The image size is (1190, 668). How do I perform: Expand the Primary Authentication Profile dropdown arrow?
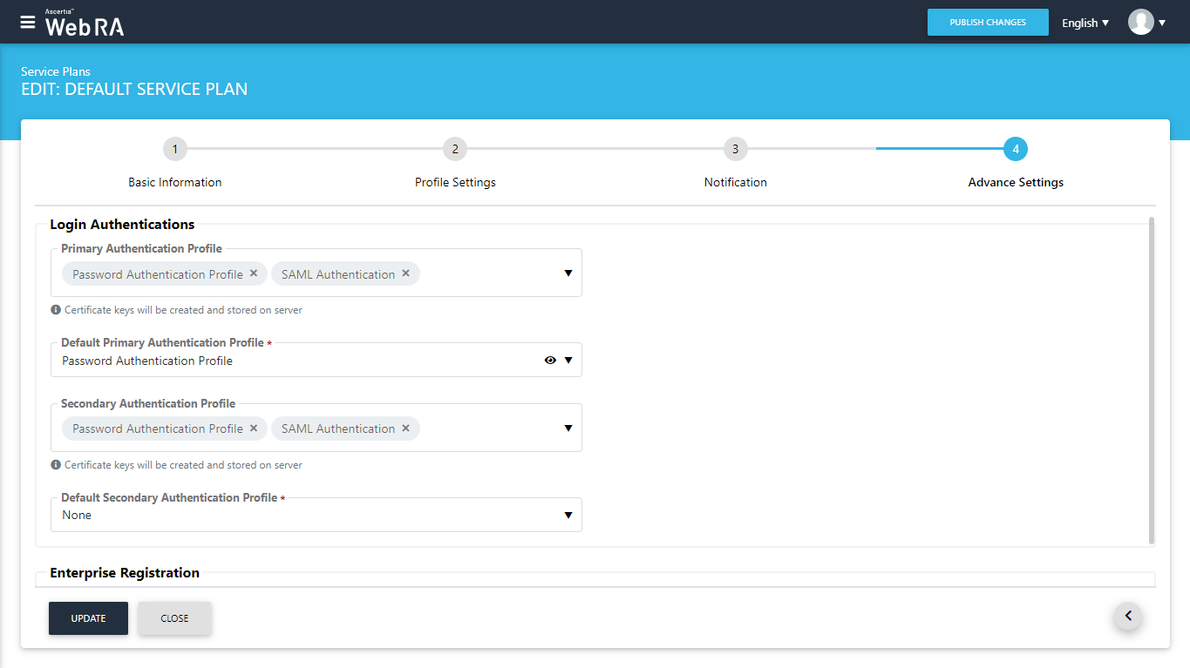[x=568, y=273]
